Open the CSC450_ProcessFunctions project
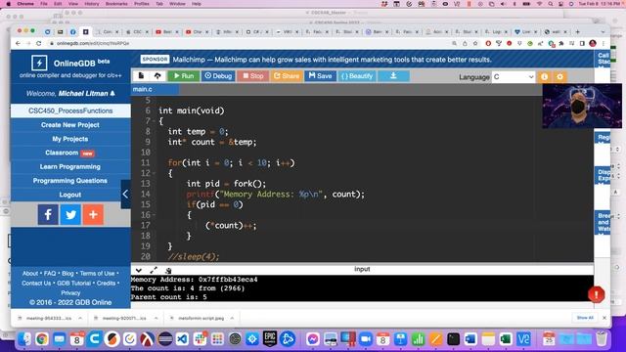This screenshot has width=626, height=352. (70, 110)
